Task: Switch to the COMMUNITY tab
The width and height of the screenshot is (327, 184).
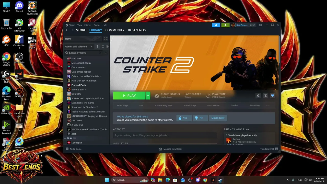Action: (x=115, y=30)
